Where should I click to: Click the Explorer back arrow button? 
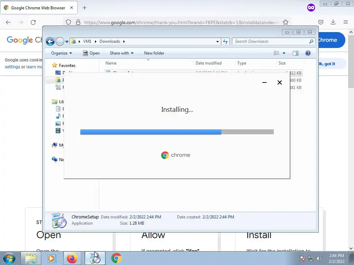click(50, 41)
